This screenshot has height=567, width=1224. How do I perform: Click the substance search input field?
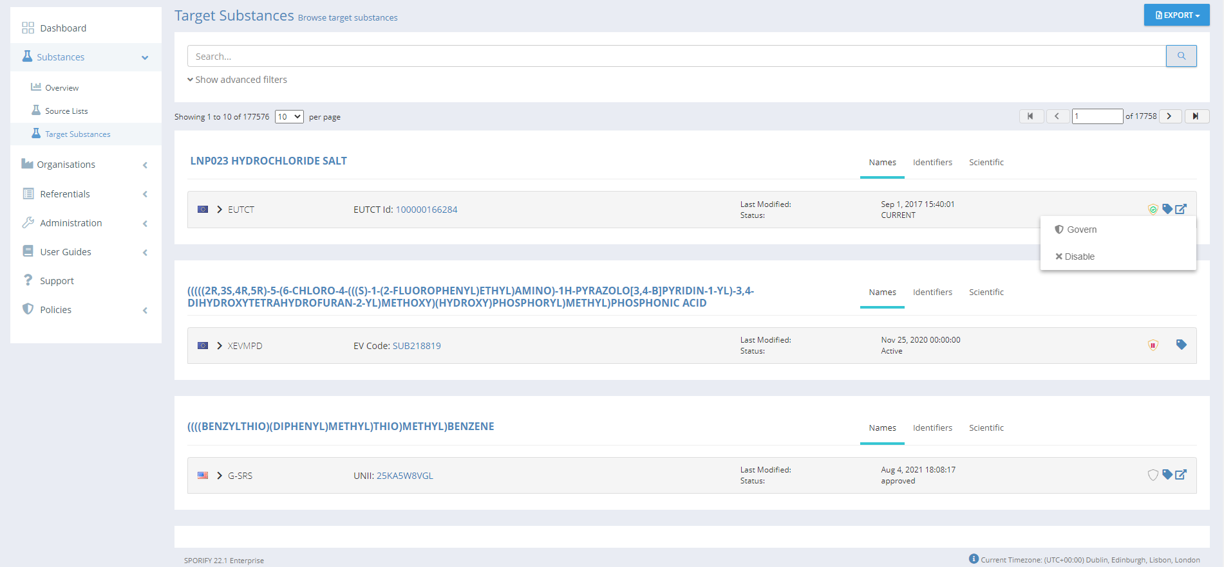[676, 57]
